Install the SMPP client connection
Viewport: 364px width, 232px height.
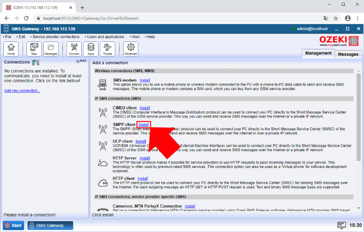click(143, 125)
